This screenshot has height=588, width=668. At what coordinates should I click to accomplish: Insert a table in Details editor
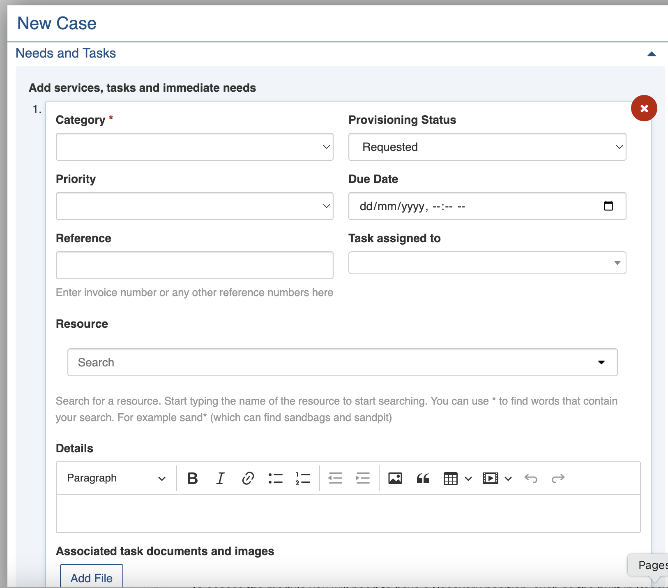(451, 479)
